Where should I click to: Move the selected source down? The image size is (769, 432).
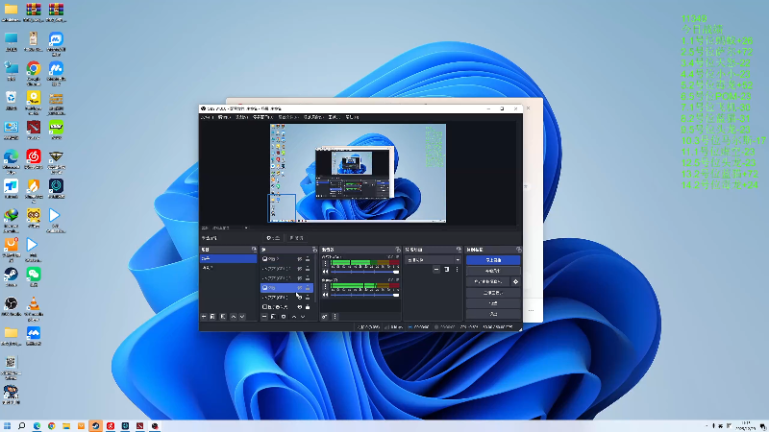coord(303,317)
